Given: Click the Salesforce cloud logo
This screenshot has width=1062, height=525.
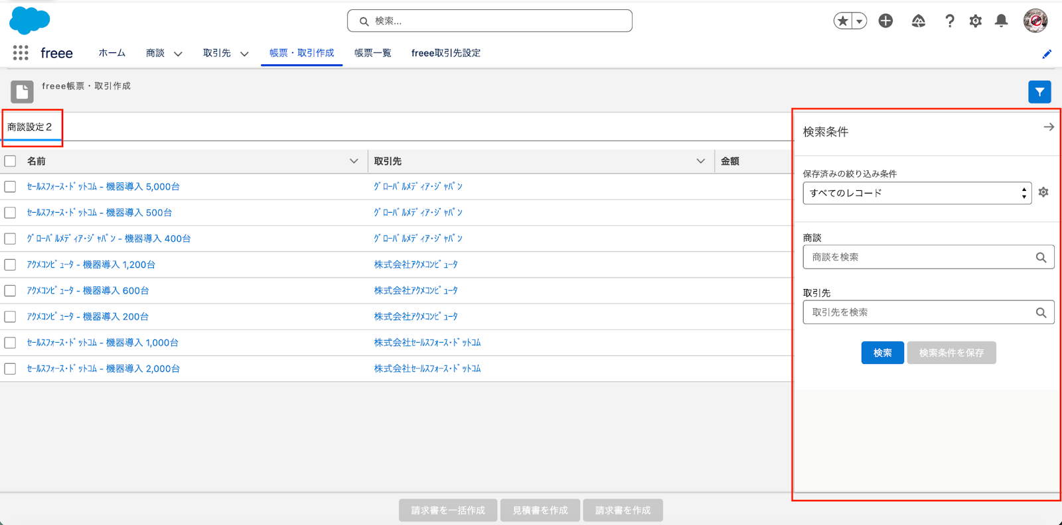Looking at the screenshot, I should click(x=30, y=21).
